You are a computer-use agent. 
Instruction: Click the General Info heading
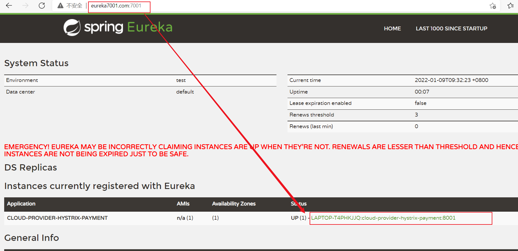(x=32, y=238)
